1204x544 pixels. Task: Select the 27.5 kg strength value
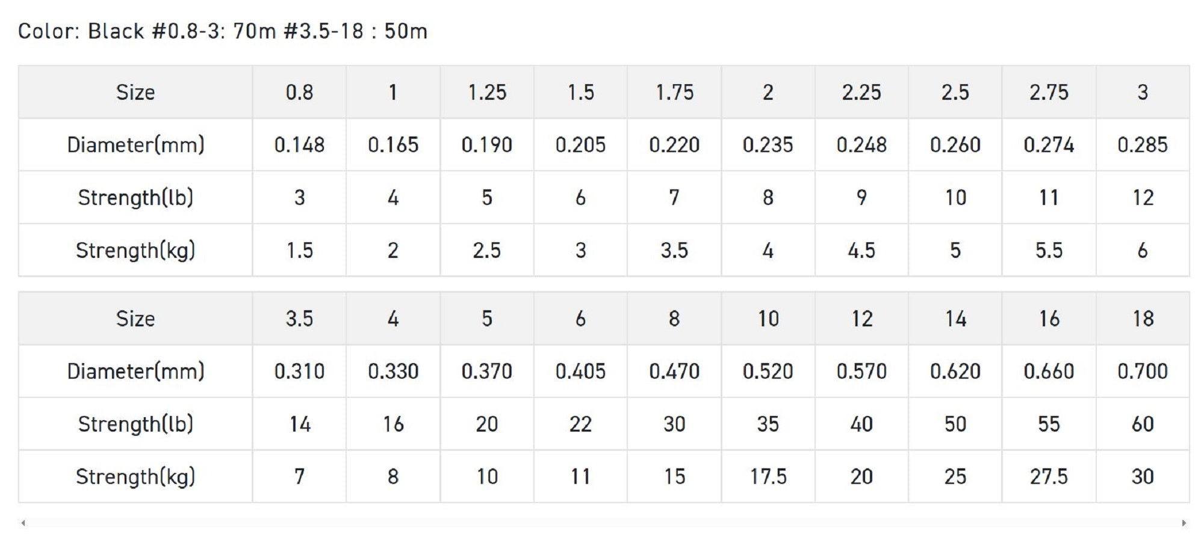coord(1049,477)
